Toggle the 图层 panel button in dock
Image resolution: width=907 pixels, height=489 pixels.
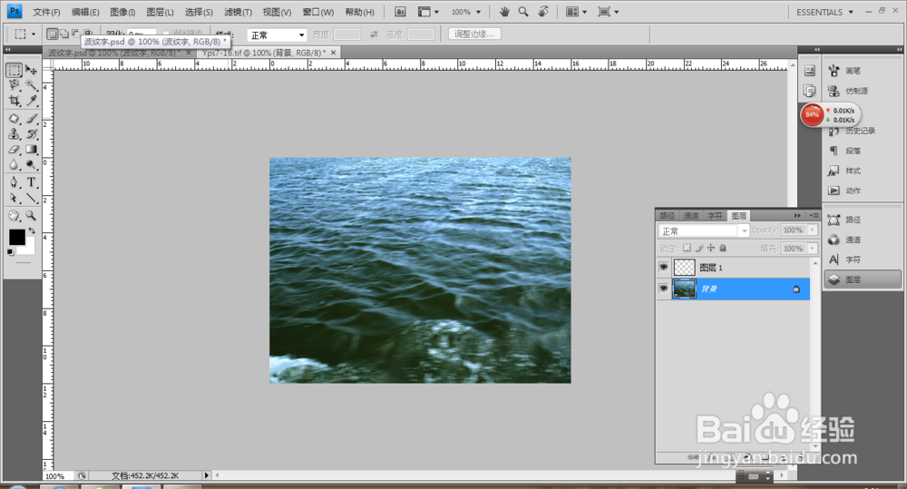point(862,279)
